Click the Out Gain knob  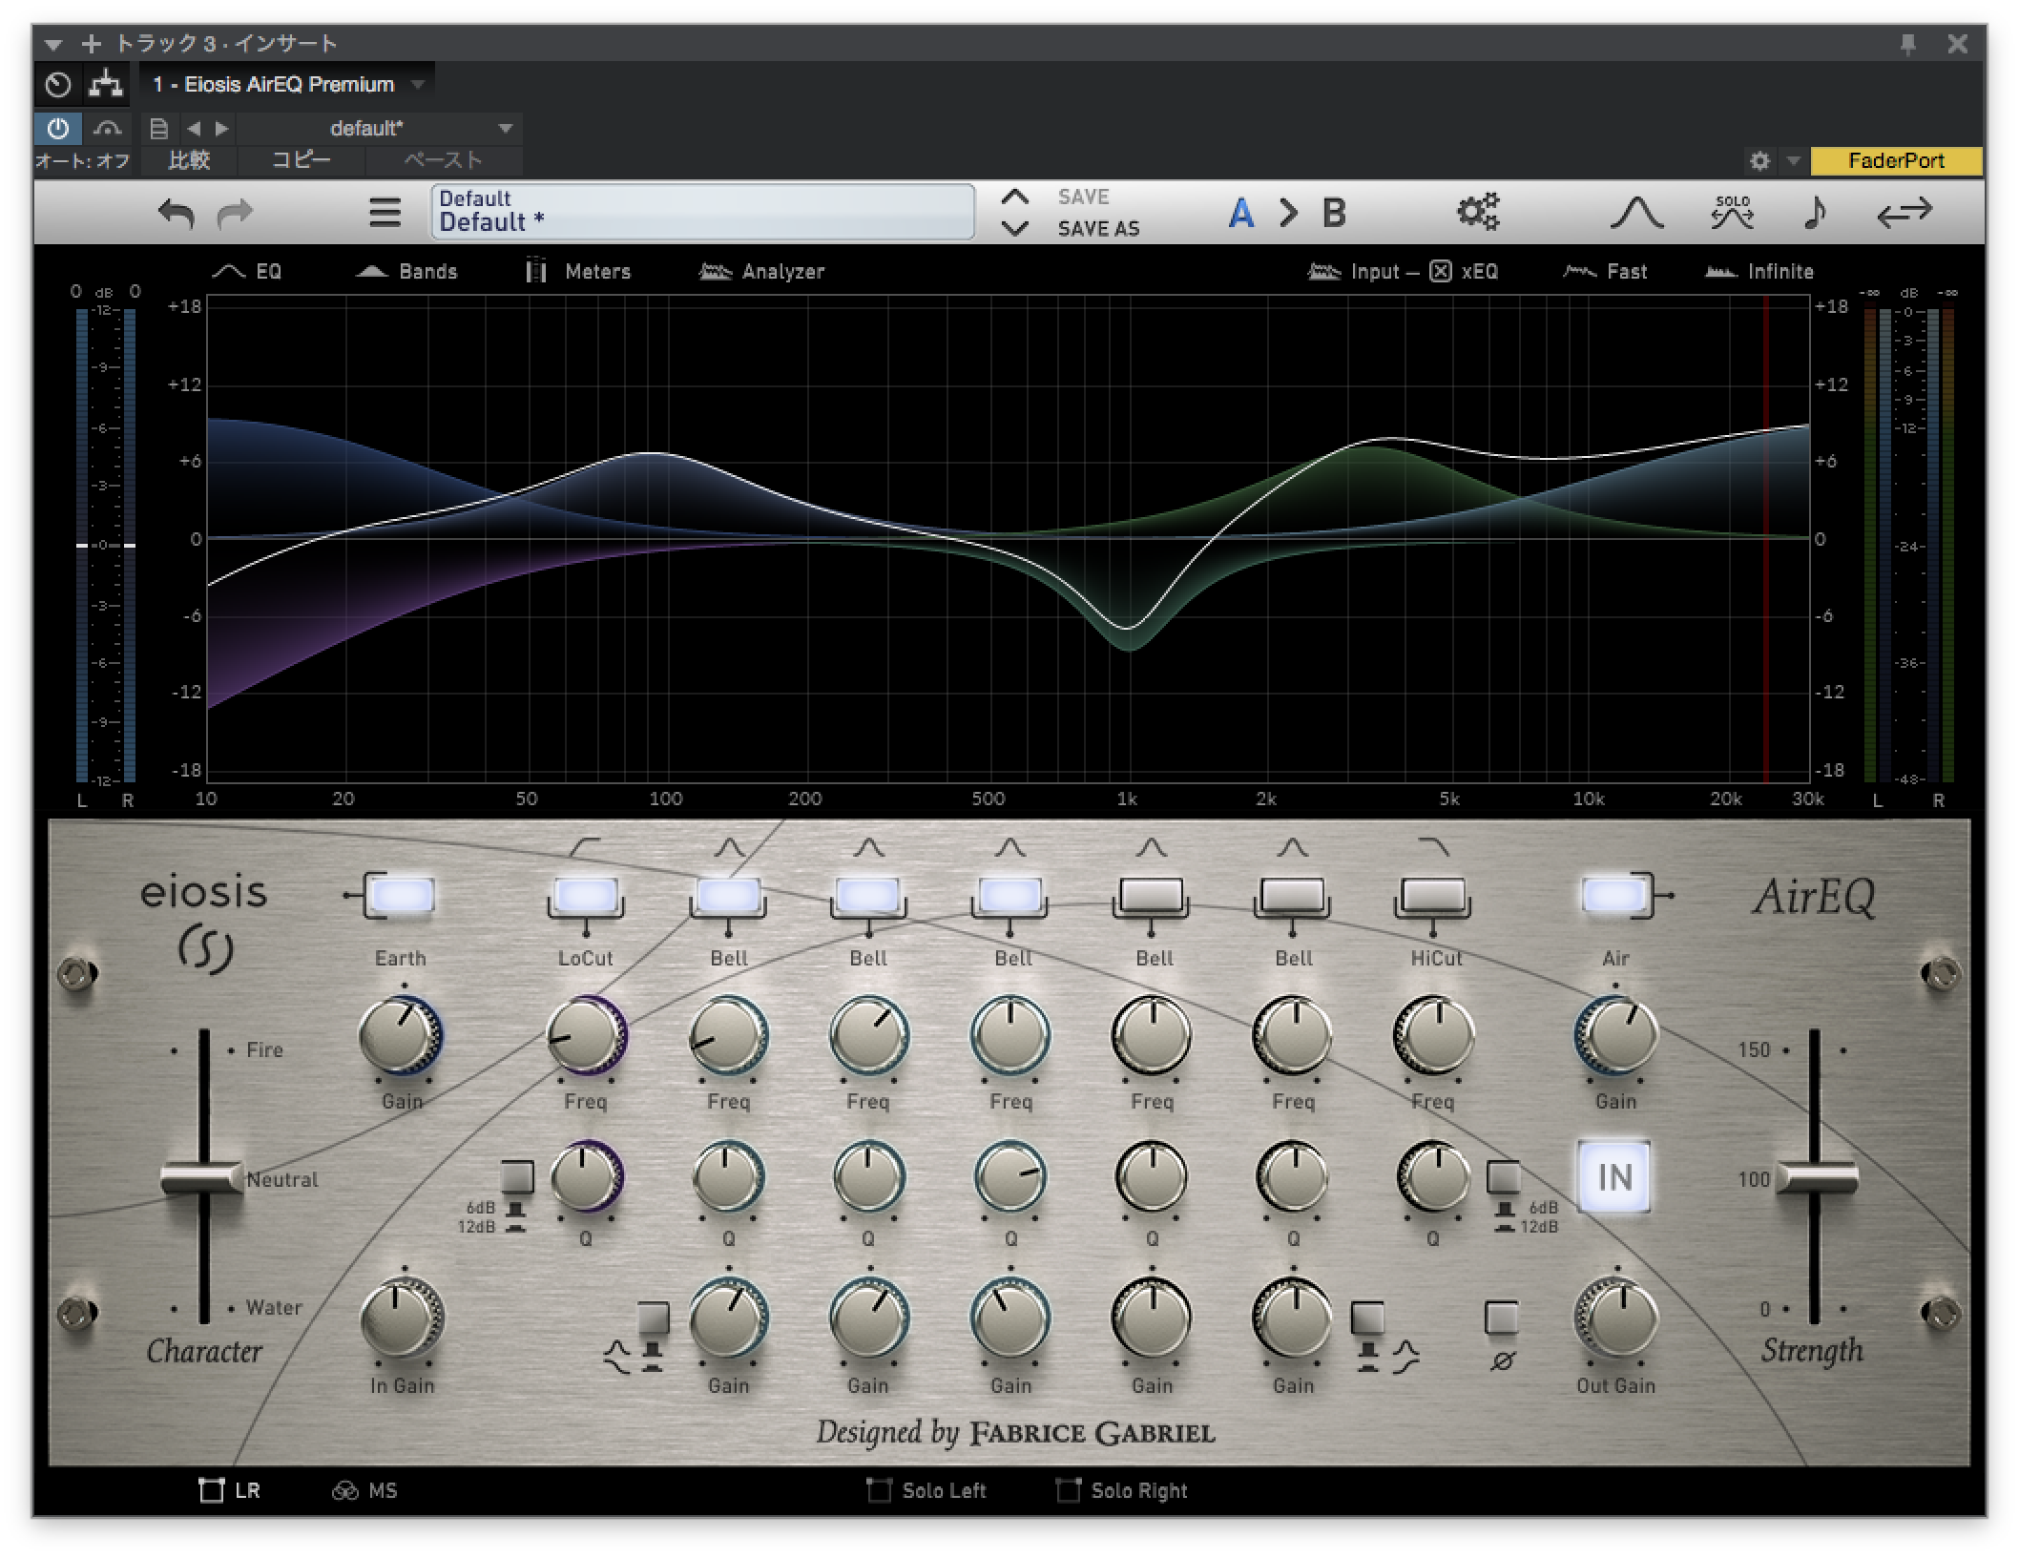coord(1615,1319)
